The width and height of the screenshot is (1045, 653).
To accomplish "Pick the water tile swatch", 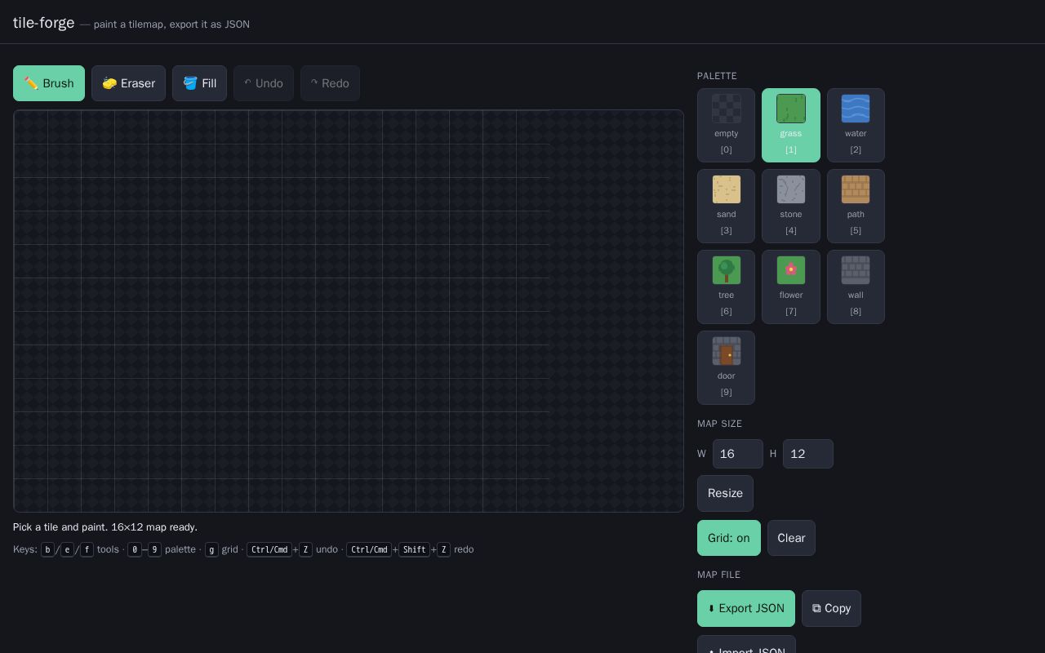I will 856,126.
